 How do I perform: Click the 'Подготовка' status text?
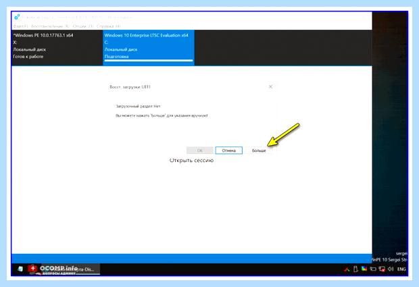click(x=116, y=57)
